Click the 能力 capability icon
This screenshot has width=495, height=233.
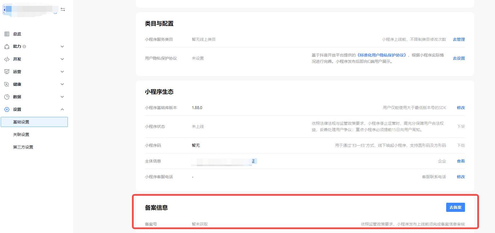7,47
